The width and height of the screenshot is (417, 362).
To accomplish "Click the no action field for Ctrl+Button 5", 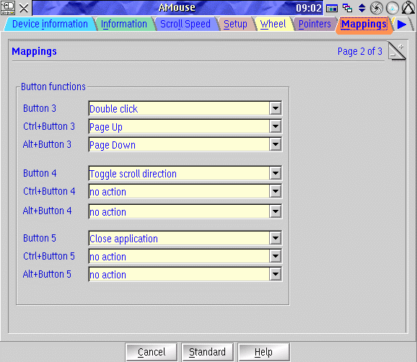I will coord(179,256).
